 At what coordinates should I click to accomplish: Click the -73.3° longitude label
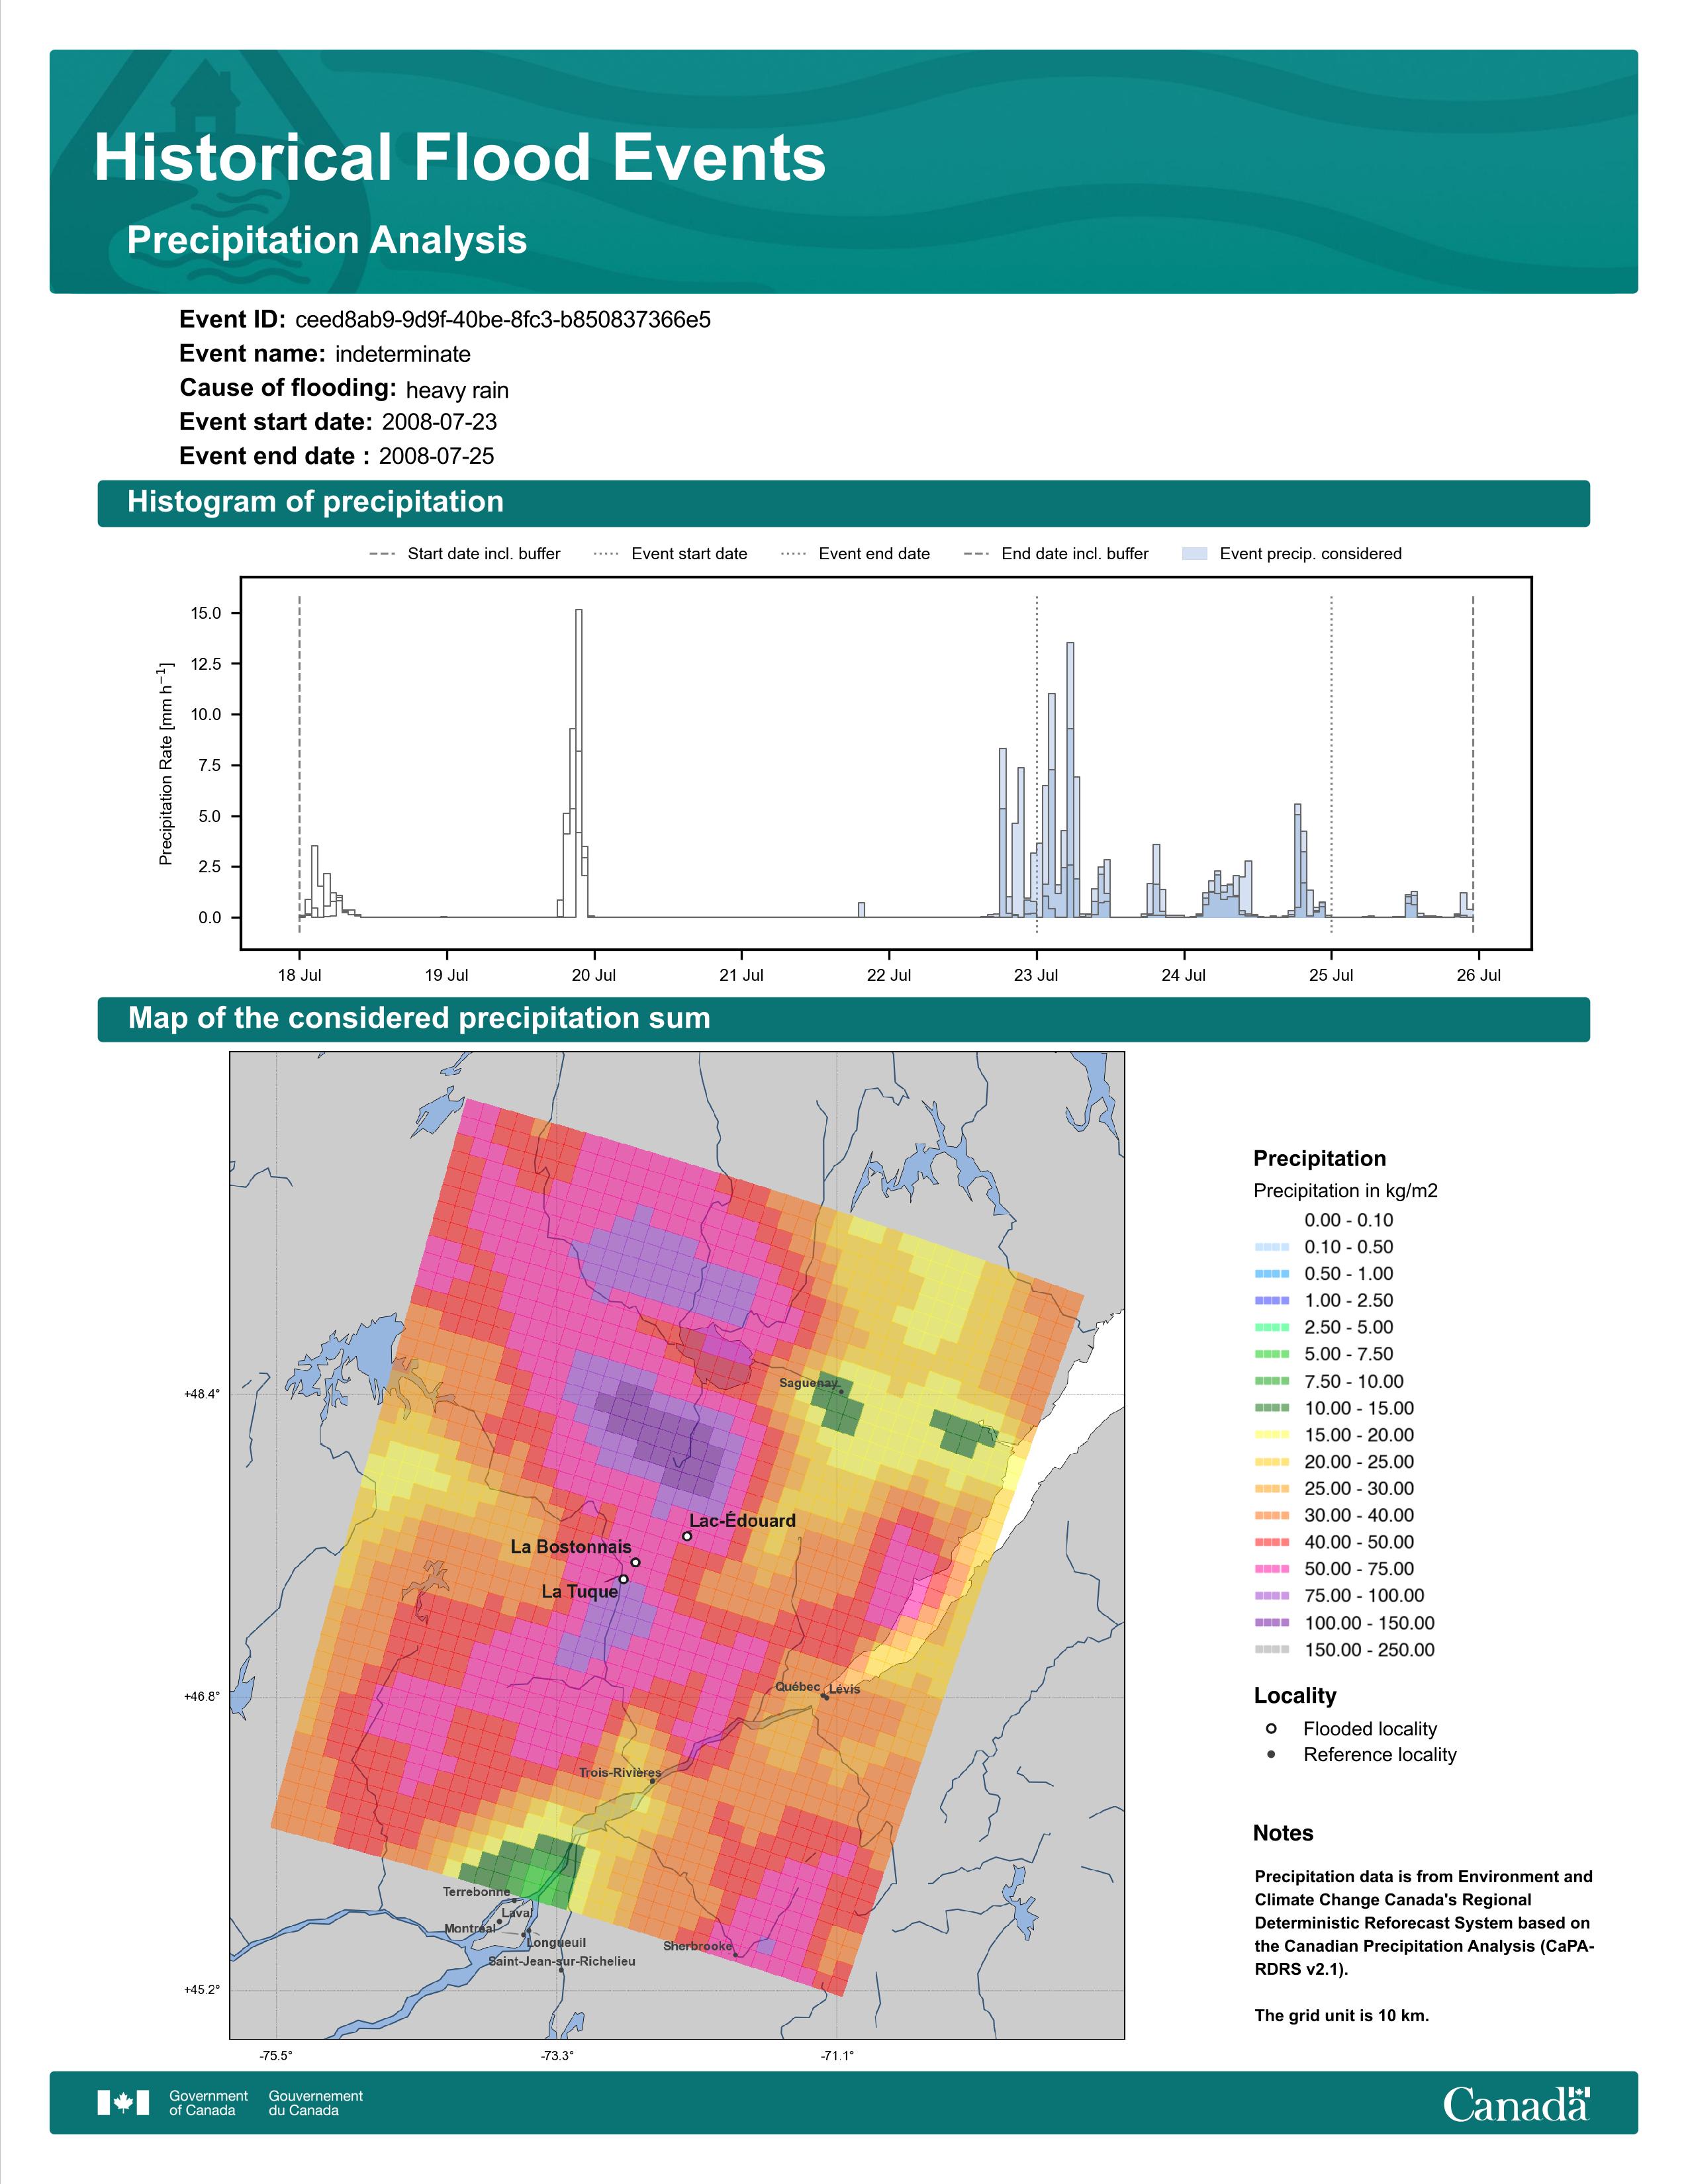558,2056
